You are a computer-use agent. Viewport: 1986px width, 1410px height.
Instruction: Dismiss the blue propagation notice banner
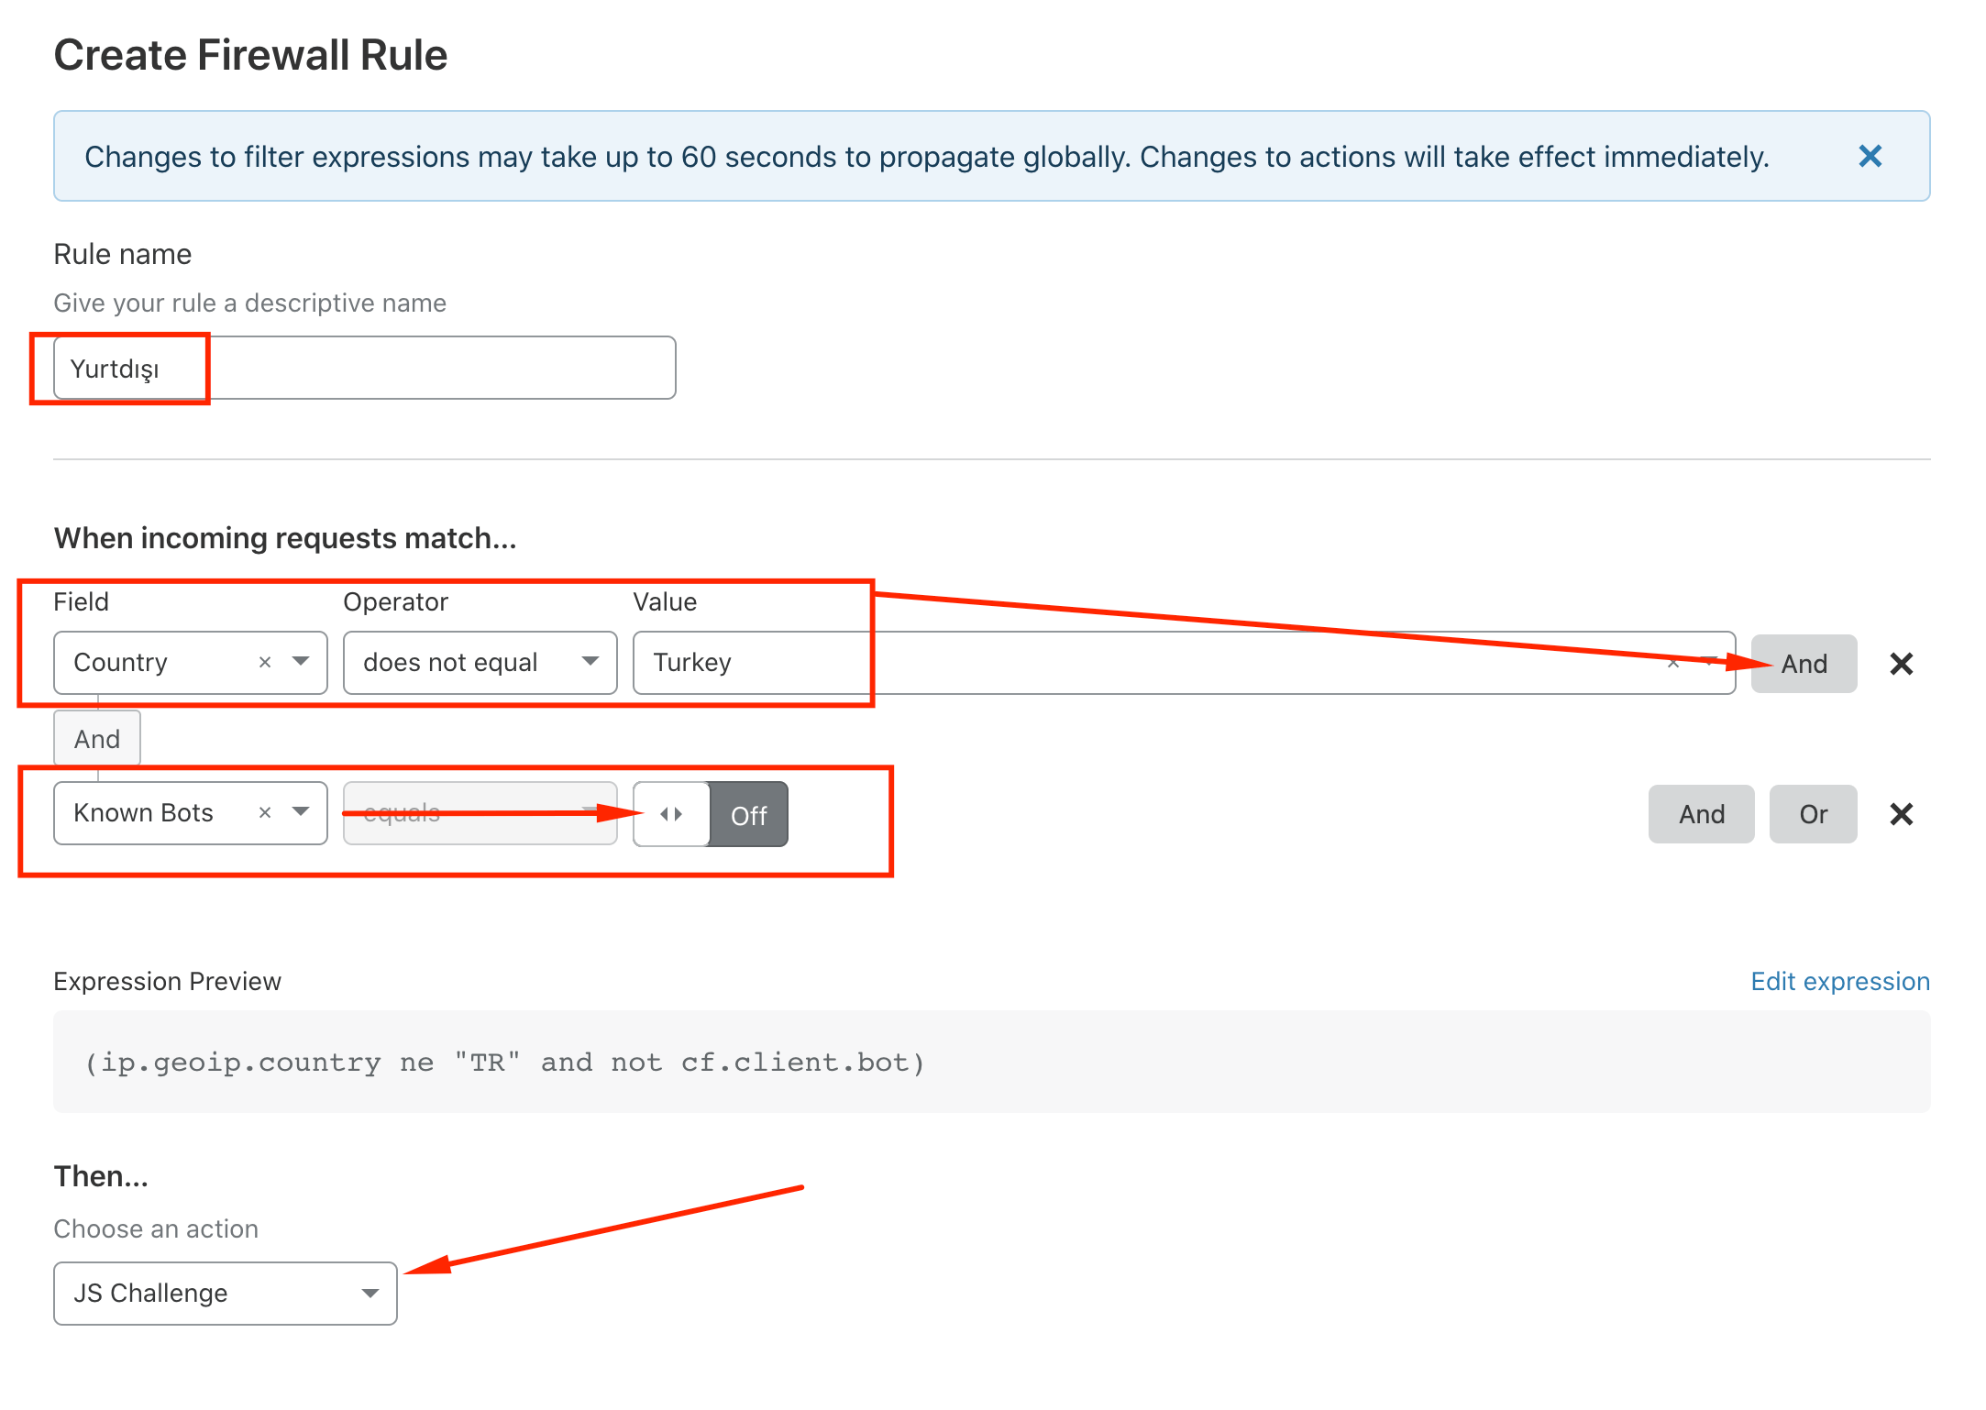point(1870,156)
